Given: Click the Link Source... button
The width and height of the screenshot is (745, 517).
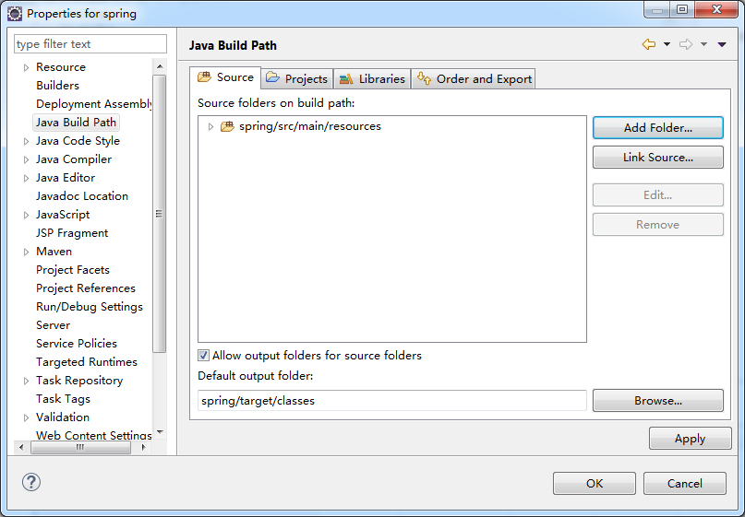Looking at the screenshot, I should pyautogui.click(x=658, y=158).
